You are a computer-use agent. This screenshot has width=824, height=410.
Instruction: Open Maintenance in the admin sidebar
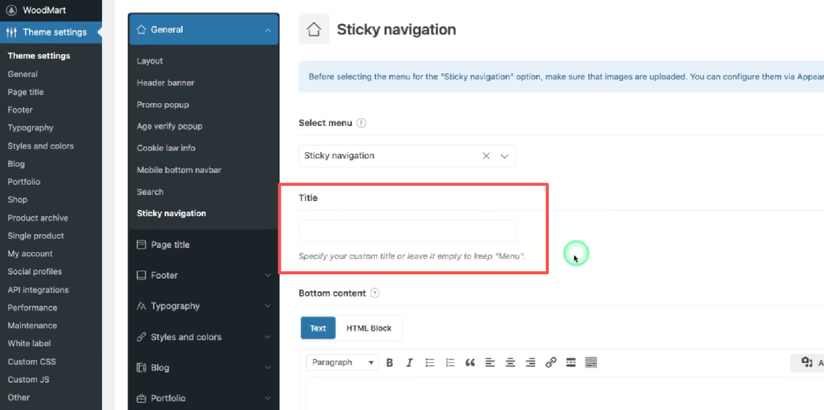click(32, 325)
